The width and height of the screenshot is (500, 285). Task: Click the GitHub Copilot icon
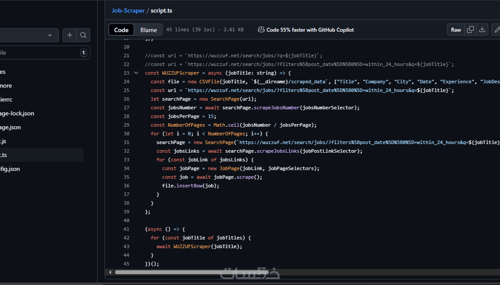click(x=261, y=30)
